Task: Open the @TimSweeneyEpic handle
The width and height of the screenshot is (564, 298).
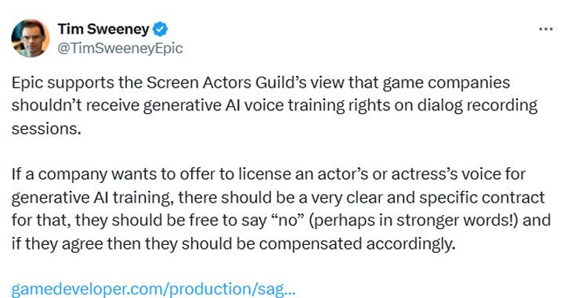Action: click(120, 48)
